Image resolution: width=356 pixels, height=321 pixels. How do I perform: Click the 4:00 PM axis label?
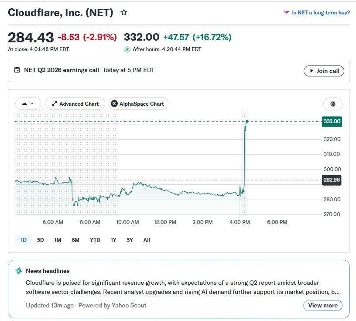(x=240, y=222)
